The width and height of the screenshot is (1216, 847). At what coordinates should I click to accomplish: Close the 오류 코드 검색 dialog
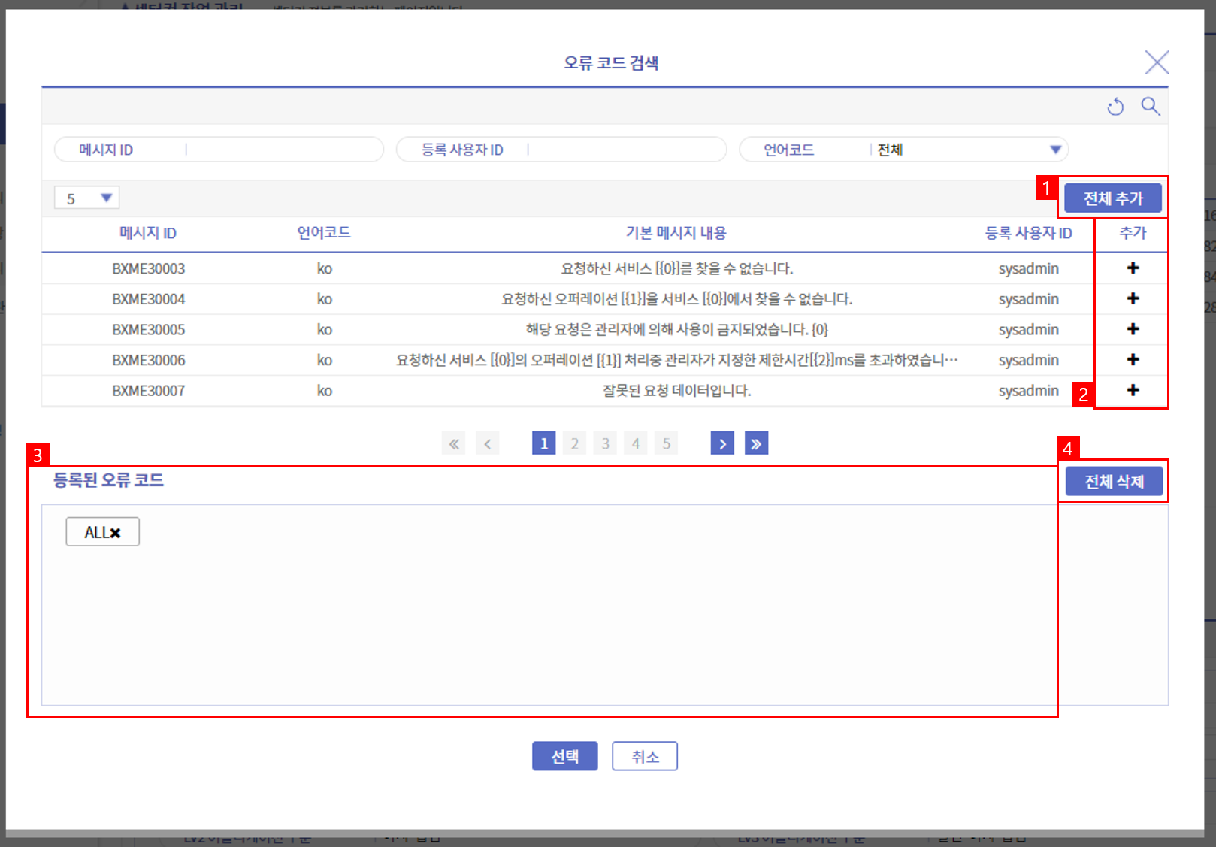click(1157, 62)
